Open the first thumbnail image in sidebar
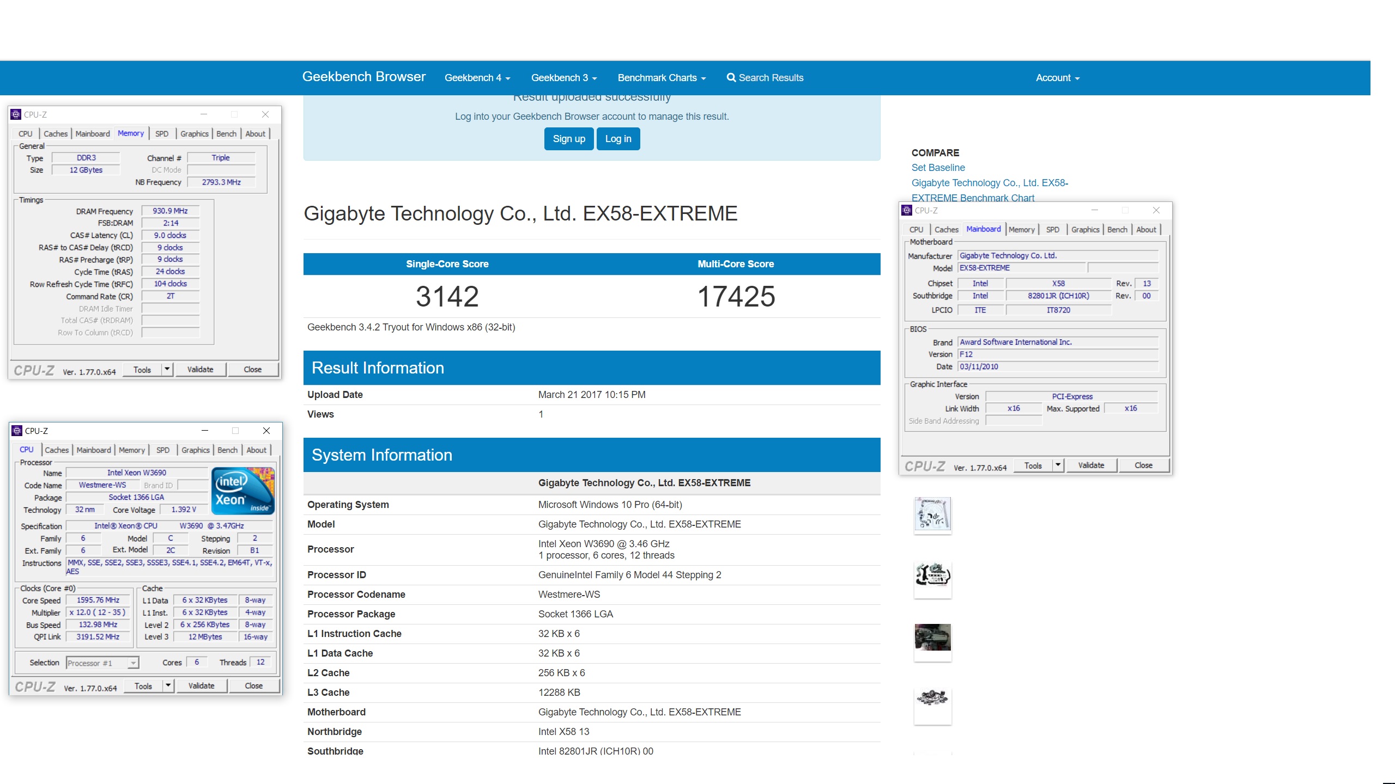The width and height of the screenshot is (1395, 784). click(932, 514)
